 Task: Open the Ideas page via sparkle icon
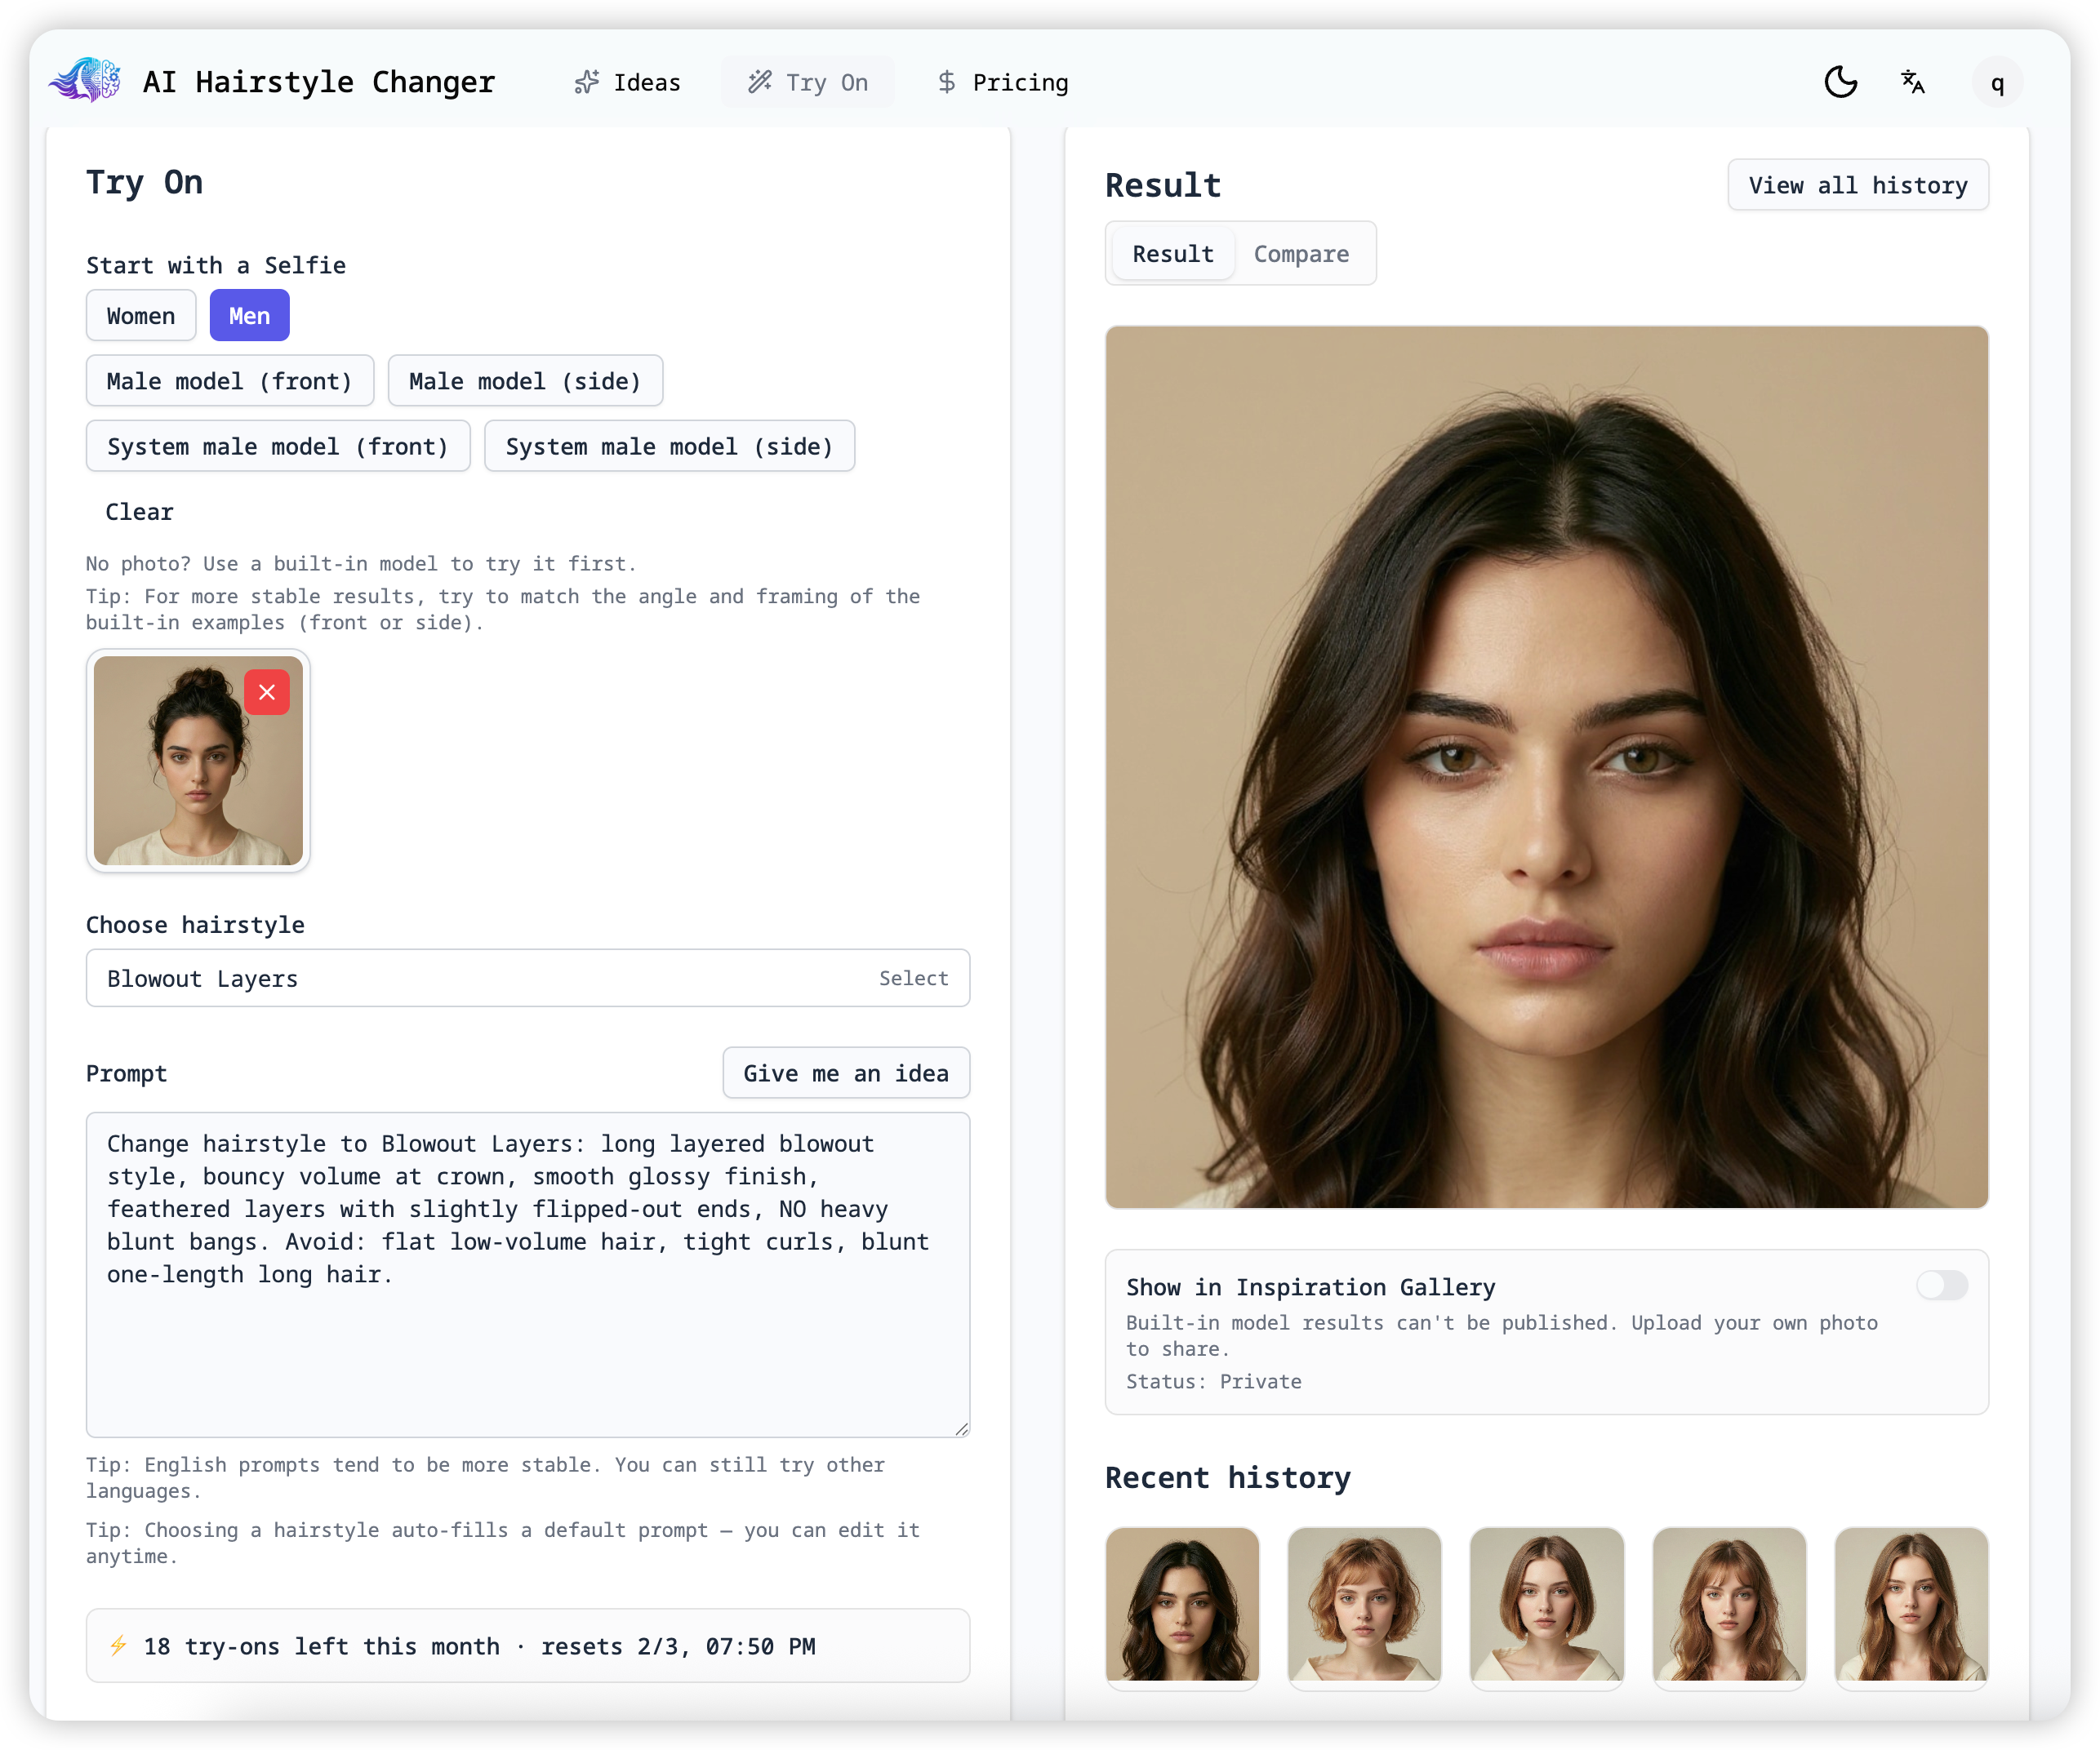(587, 81)
